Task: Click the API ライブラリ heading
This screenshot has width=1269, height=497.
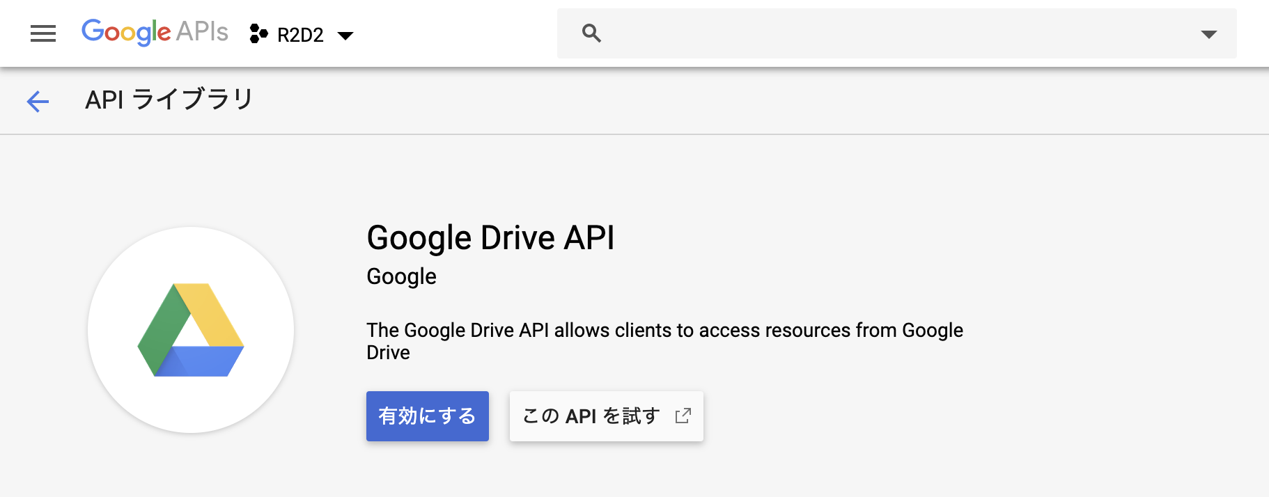Action: pyautogui.click(x=169, y=100)
